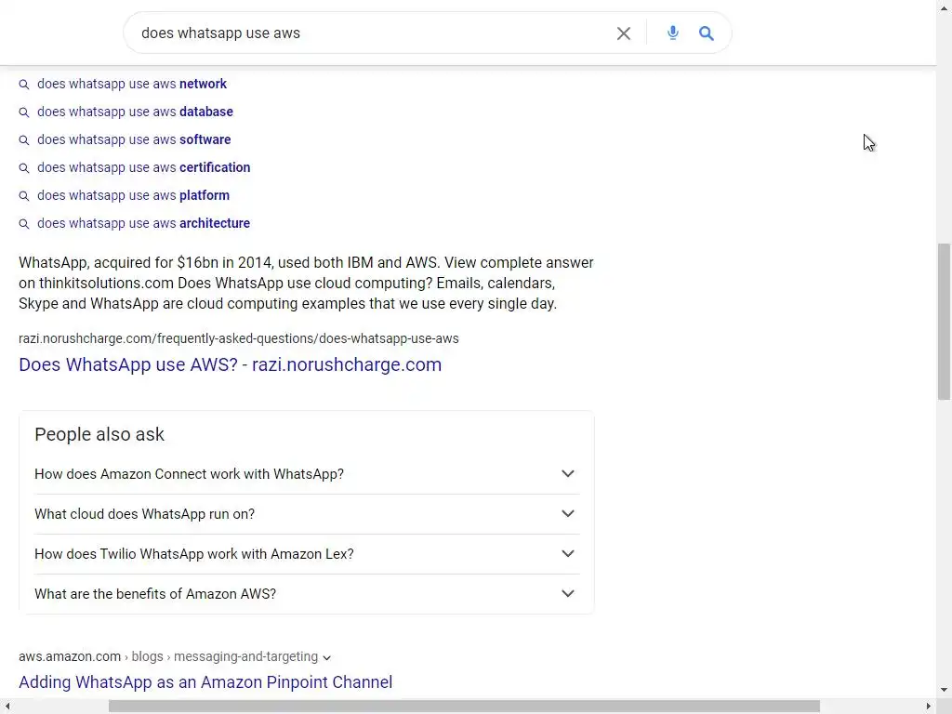The width and height of the screenshot is (952, 714).
Task: Click question text 'What cloud does WhatsApp run on?'
Action: (x=144, y=513)
